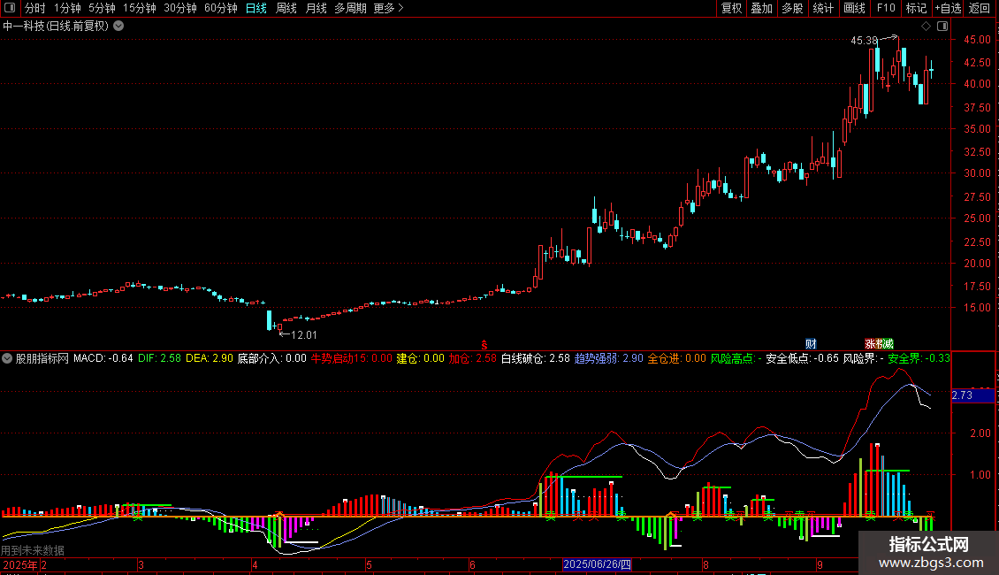Select the 5分钟 period tab
This screenshot has height=575, width=999.
coord(102,8)
